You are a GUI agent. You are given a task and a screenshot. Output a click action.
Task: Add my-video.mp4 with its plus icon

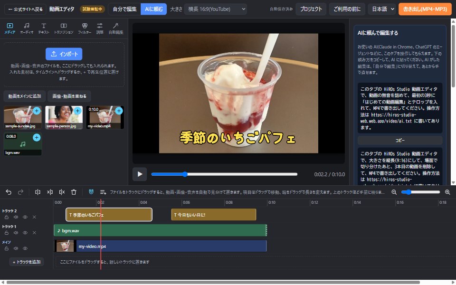[x=119, y=111]
